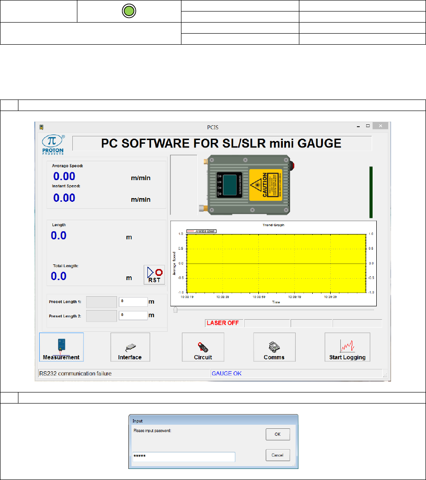Image resolution: width=426 pixels, height=480 pixels.
Task: Click the Please input password label
Action: (x=152, y=430)
